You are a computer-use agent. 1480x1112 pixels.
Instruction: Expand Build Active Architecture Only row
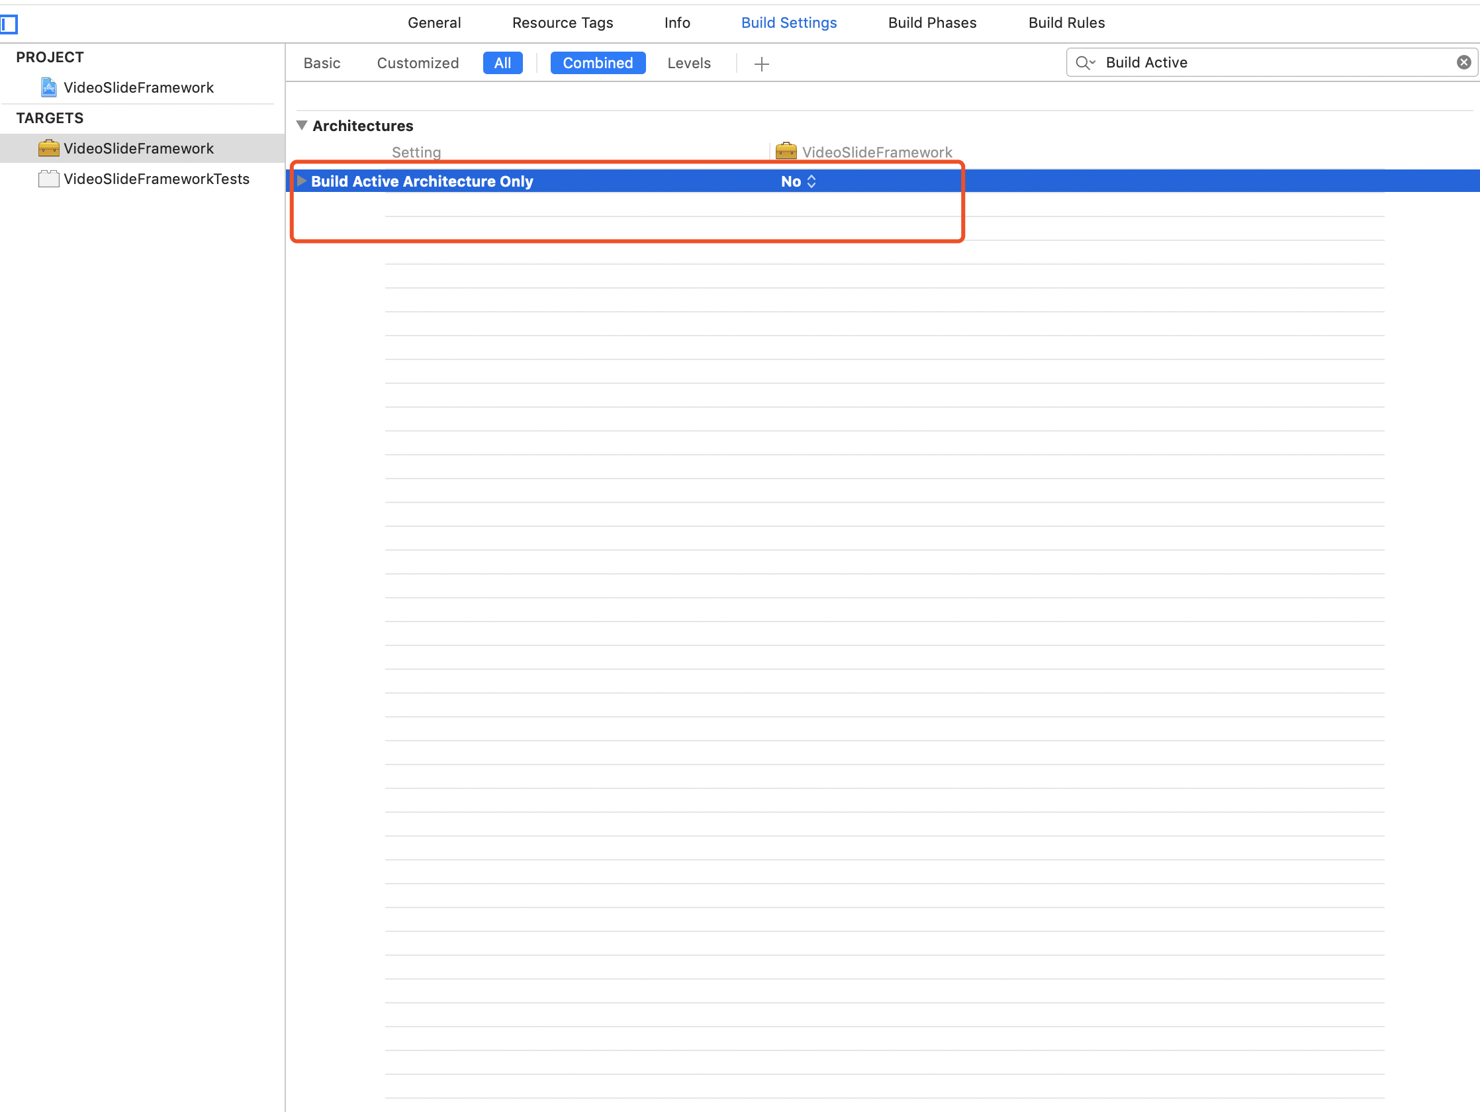tap(302, 181)
